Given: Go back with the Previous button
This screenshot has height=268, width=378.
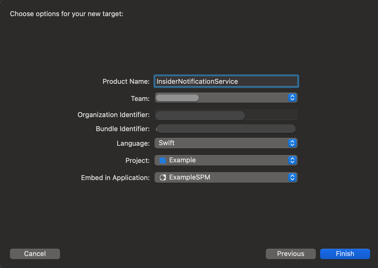Looking at the screenshot, I should pyautogui.click(x=291, y=254).
